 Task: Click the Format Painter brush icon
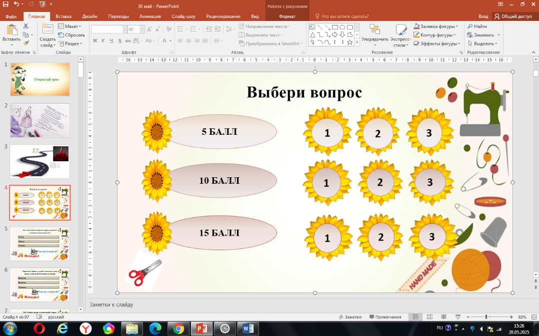[26, 43]
